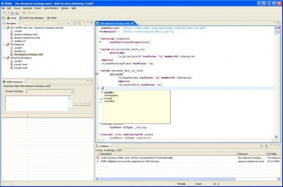The image size is (283, 187).
Task: Click the editor's scroll up arrow
Action: (x=276, y=28)
